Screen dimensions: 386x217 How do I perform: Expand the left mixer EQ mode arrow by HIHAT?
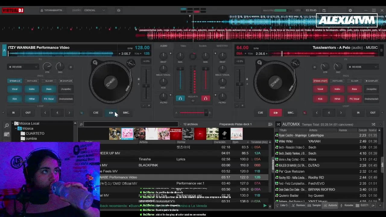170,54
